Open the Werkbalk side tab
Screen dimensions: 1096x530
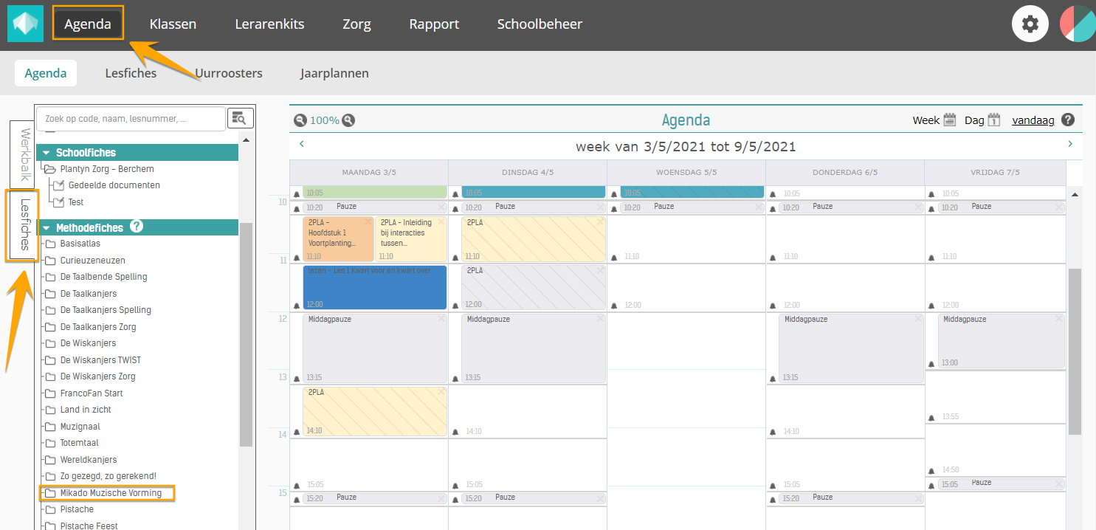pos(24,154)
